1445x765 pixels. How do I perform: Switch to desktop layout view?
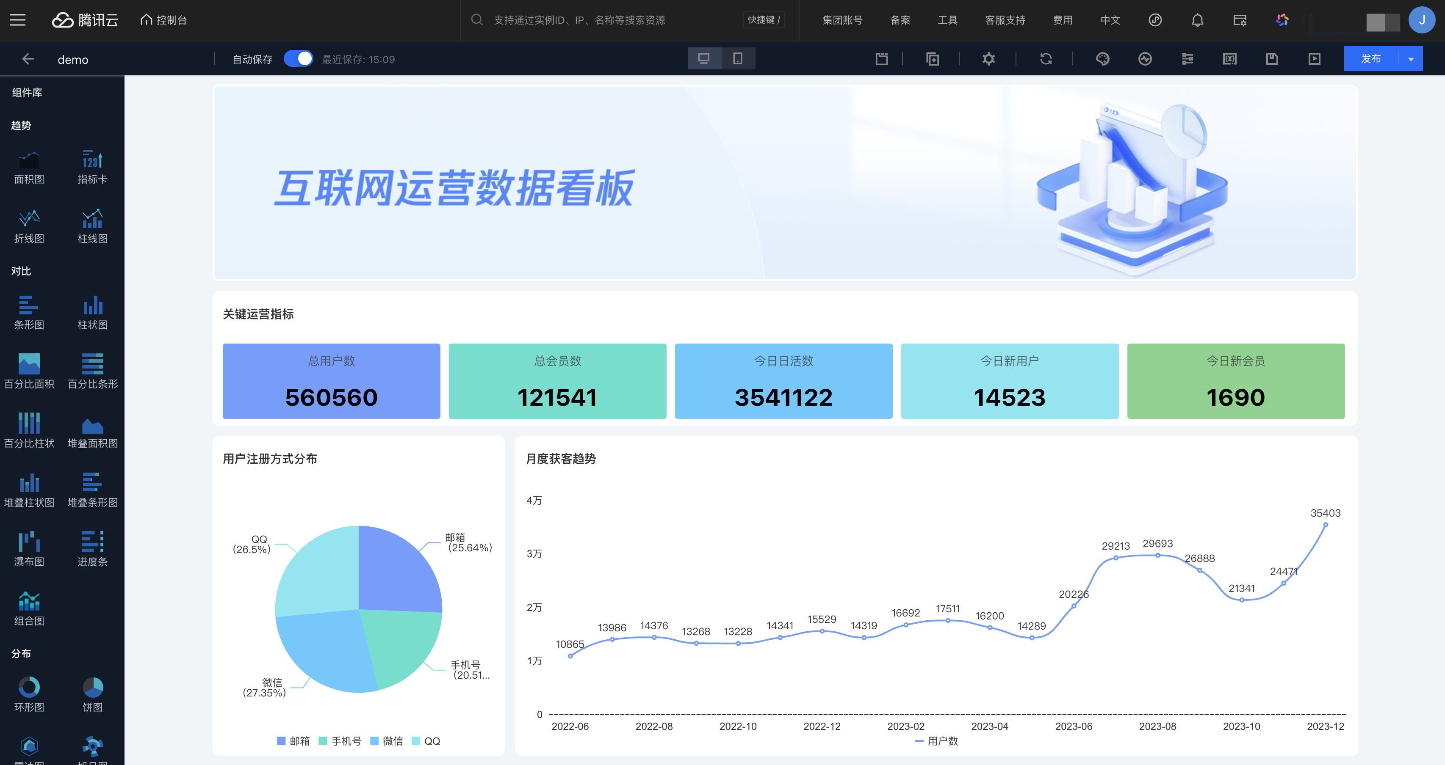[704, 59]
